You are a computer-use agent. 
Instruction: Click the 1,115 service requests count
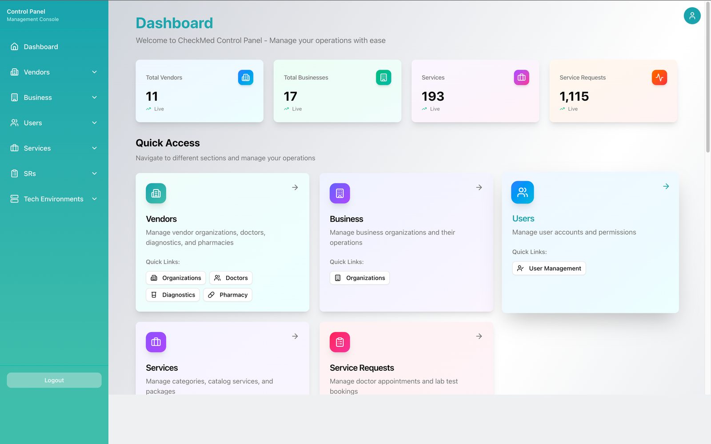click(574, 96)
